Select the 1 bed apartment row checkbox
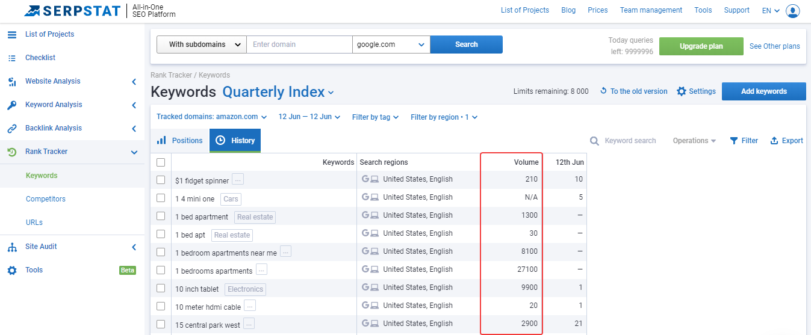 (x=161, y=216)
